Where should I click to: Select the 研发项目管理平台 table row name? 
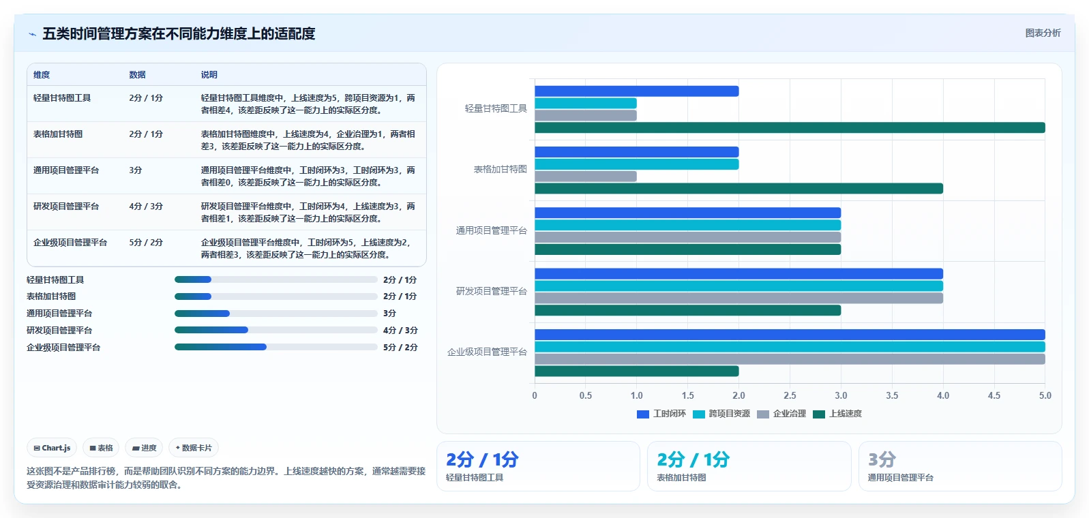(x=66, y=207)
